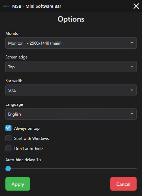Viewport: 142px width, 196px height.
Task: Open the Language dropdown showing English
Action: [71, 114]
